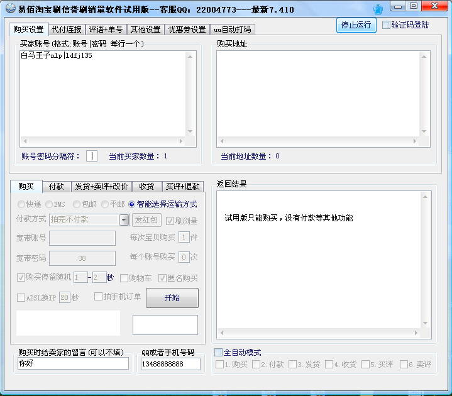Toggle the 刷浏量 checkbox
The height and width of the screenshot is (396, 452).
click(x=170, y=221)
